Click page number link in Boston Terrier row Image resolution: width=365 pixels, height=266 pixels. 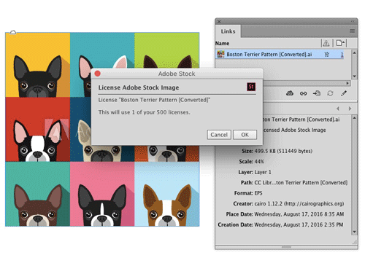coord(342,55)
